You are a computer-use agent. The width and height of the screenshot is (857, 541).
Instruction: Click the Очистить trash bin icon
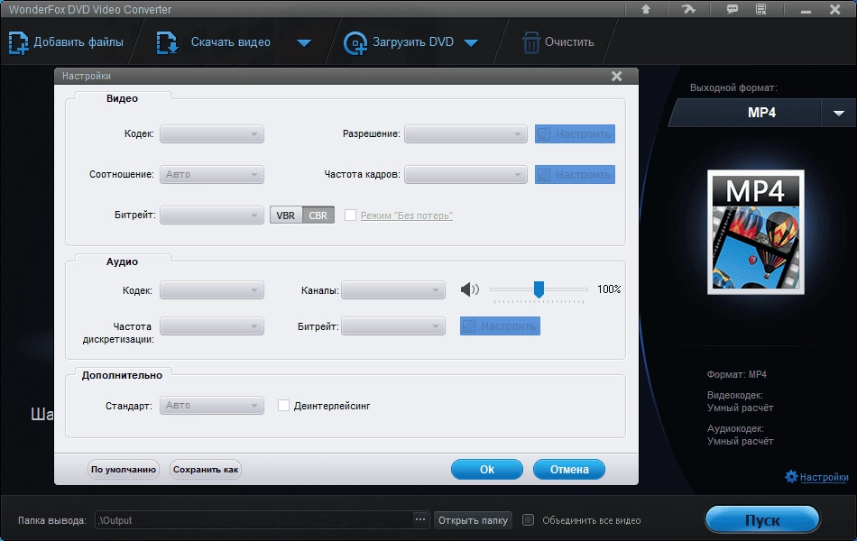coord(530,42)
